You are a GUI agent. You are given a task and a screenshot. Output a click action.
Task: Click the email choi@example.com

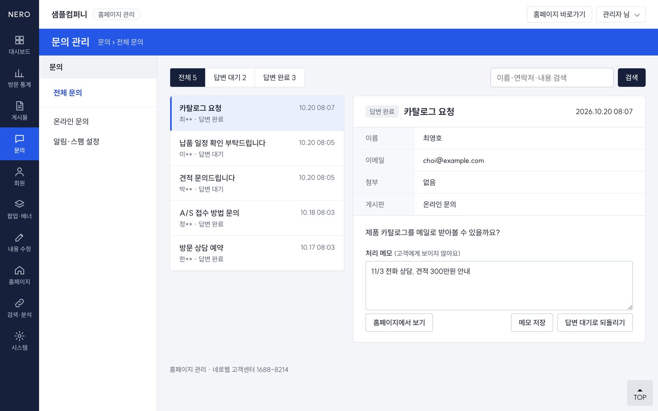point(454,160)
